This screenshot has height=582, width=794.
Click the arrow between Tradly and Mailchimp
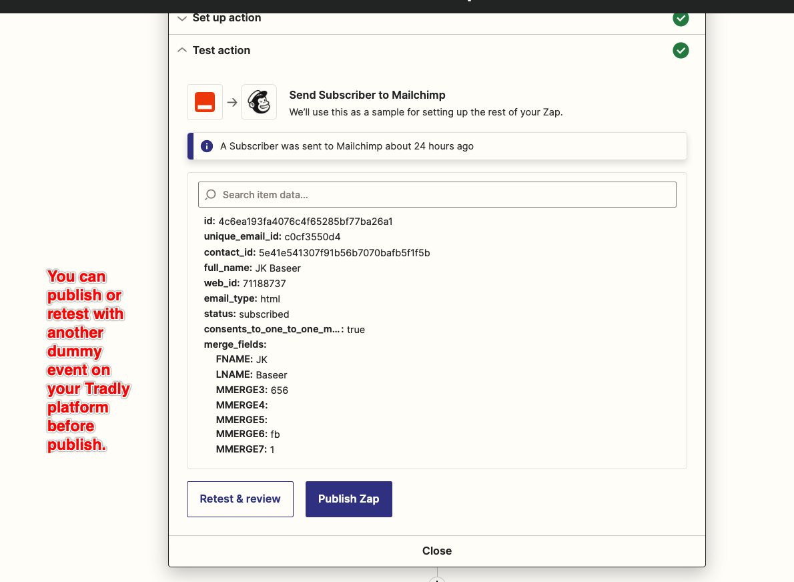click(x=232, y=103)
